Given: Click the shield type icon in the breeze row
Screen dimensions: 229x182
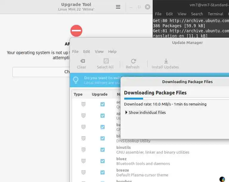Looking at the screenshot, I should [83, 172].
